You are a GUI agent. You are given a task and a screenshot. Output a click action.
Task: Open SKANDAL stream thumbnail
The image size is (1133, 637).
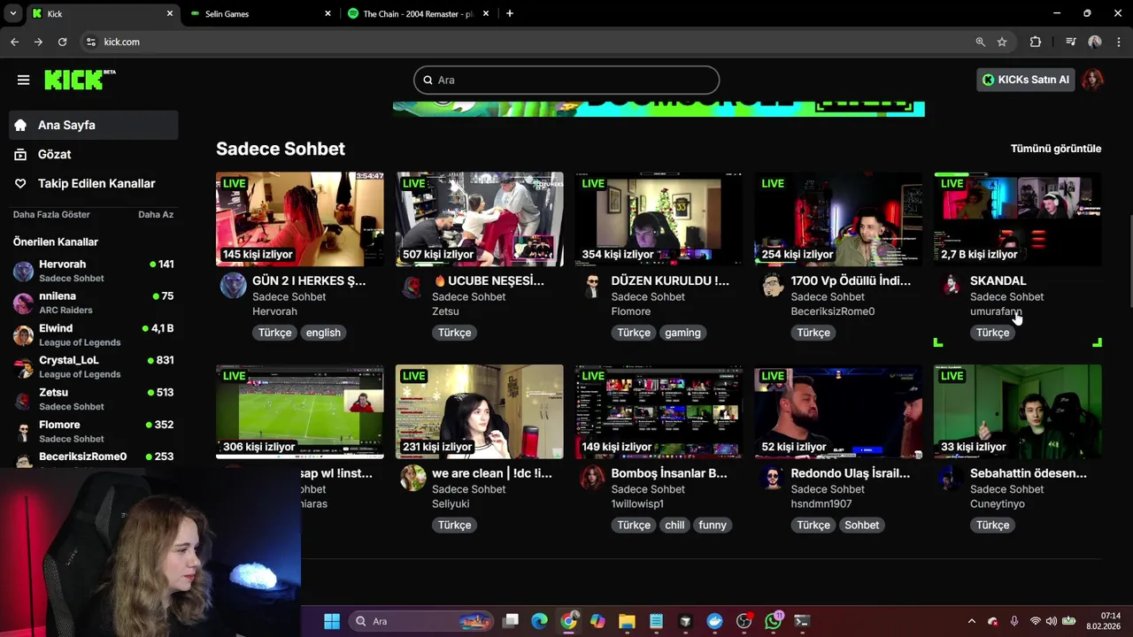pyautogui.click(x=1018, y=219)
